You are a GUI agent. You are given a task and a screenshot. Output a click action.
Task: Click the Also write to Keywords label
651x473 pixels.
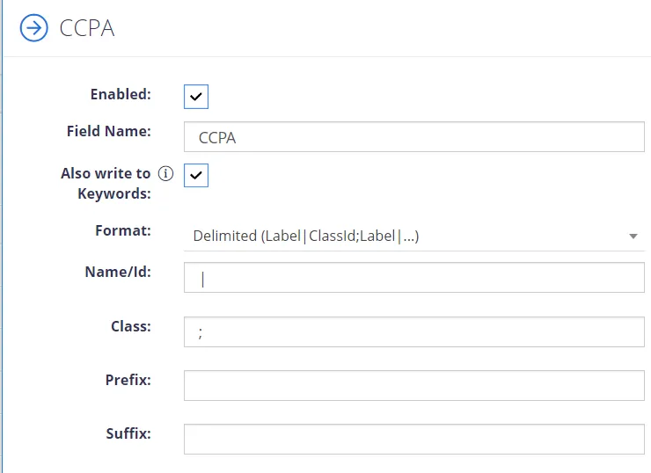[106, 184]
